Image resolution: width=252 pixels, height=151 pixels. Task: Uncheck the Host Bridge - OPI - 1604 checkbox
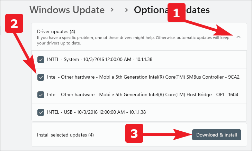41,95
